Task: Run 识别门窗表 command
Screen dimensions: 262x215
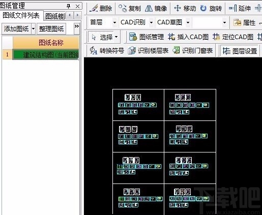Action: tap(192, 50)
